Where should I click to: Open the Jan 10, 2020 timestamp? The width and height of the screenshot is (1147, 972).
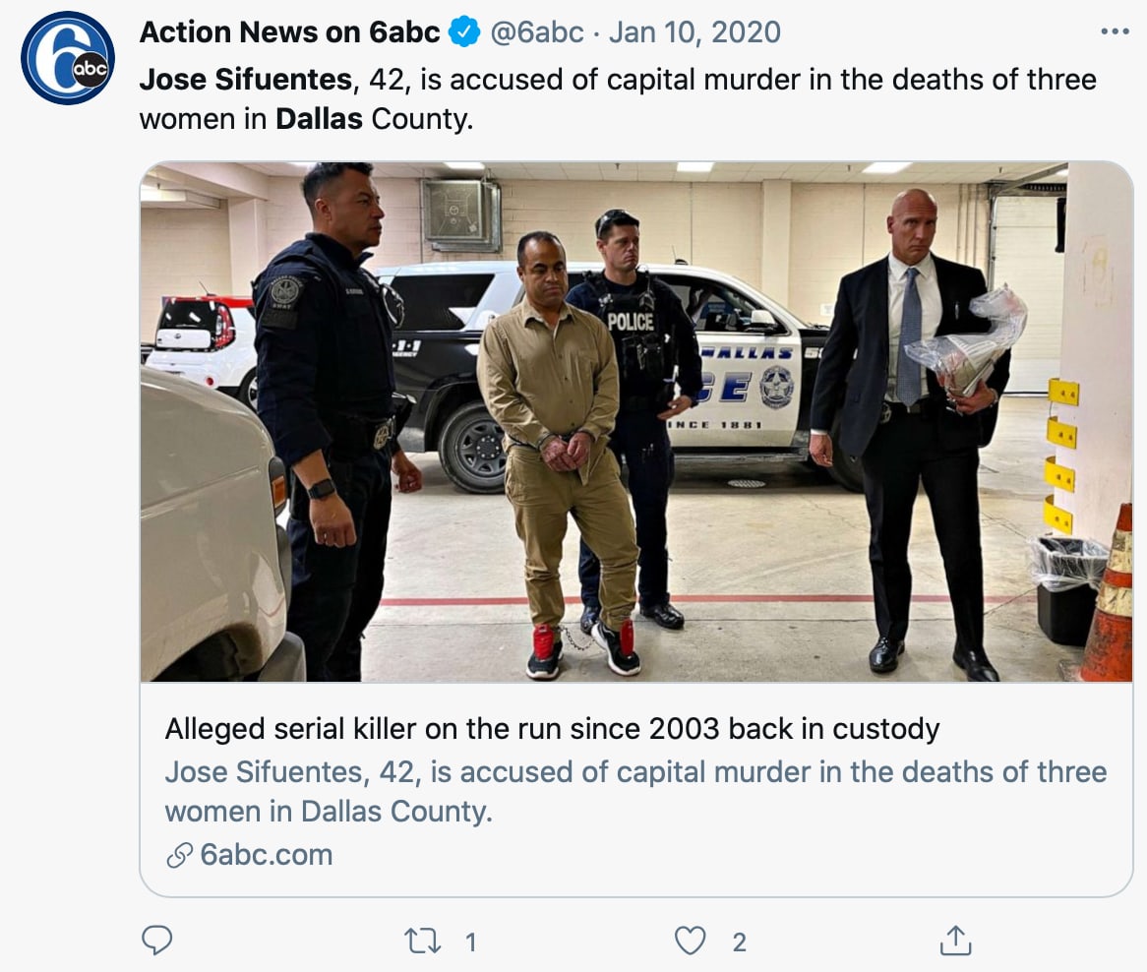(694, 32)
